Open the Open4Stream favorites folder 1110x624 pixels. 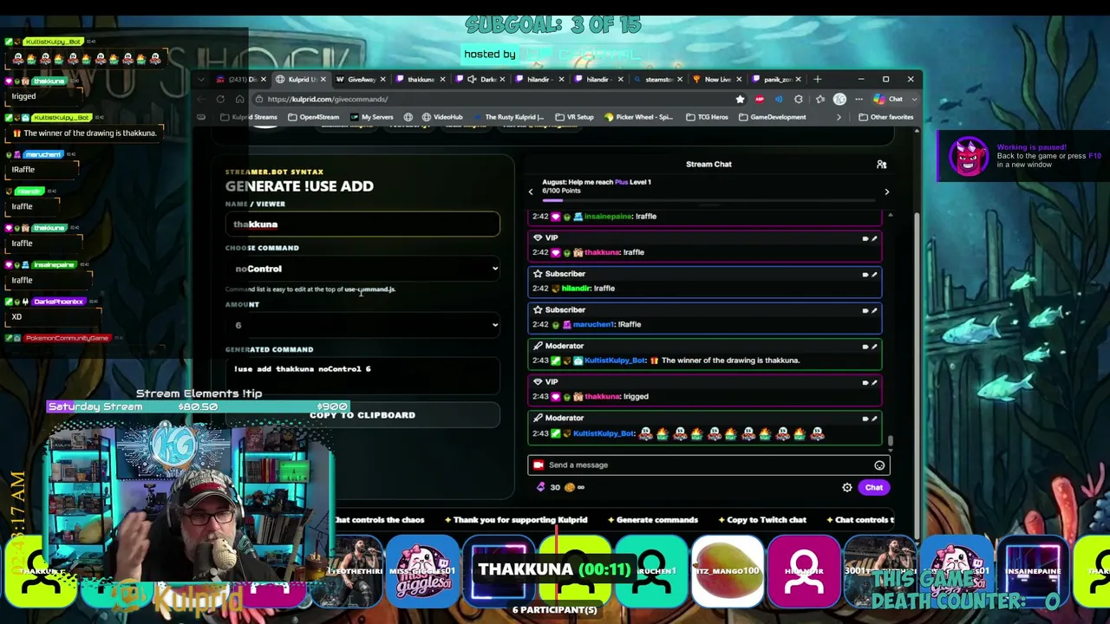click(x=313, y=117)
